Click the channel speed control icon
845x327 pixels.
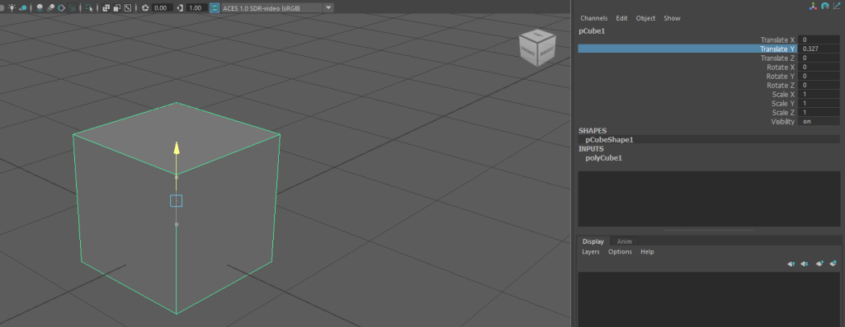(824, 6)
